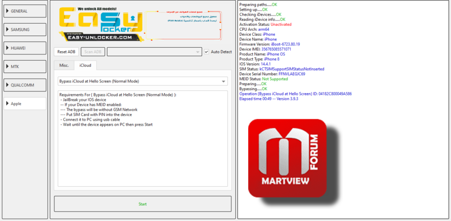
Task: Expand the GENERAL section arrow
Action: click(x=7, y=11)
